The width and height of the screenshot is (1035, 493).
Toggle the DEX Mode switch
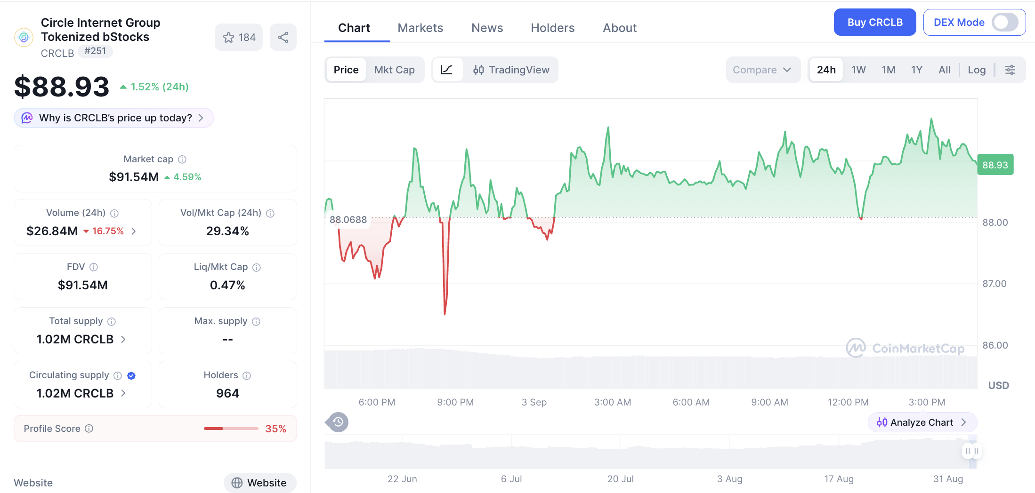click(1005, 22)
